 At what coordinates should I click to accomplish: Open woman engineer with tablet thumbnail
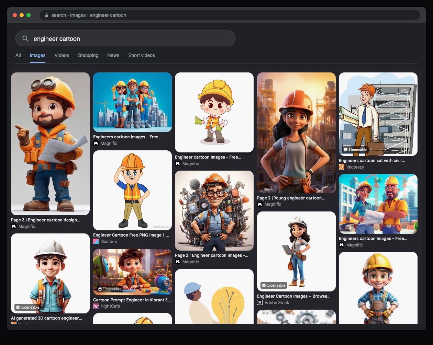(x=296, y=251)
